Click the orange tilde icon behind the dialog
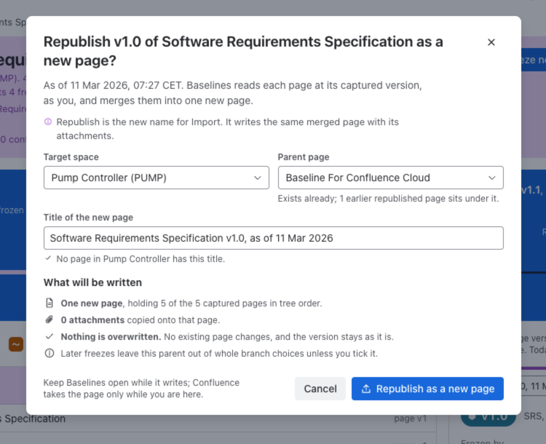Image resolution: width=546 pixels, height=444 pixels. 16,344
